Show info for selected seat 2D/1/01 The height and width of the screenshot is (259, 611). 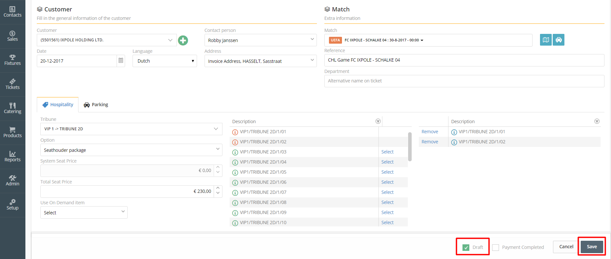point(454,132)
